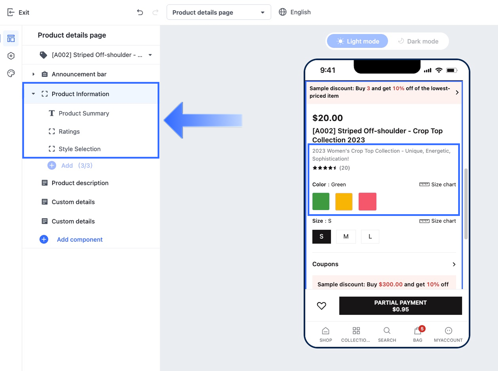498x371 pixels.
Task: Click the wishlist heart icon
Action: pyautogui.click(x=321, y=306)
